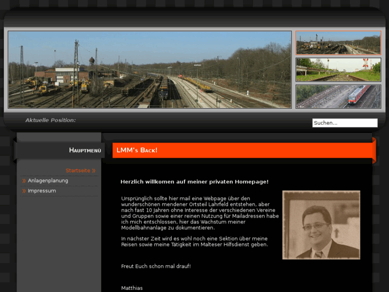Screen dimensions: 389x292
Task: Select the green grassy track thumbnail
Action: coord(338,70)
